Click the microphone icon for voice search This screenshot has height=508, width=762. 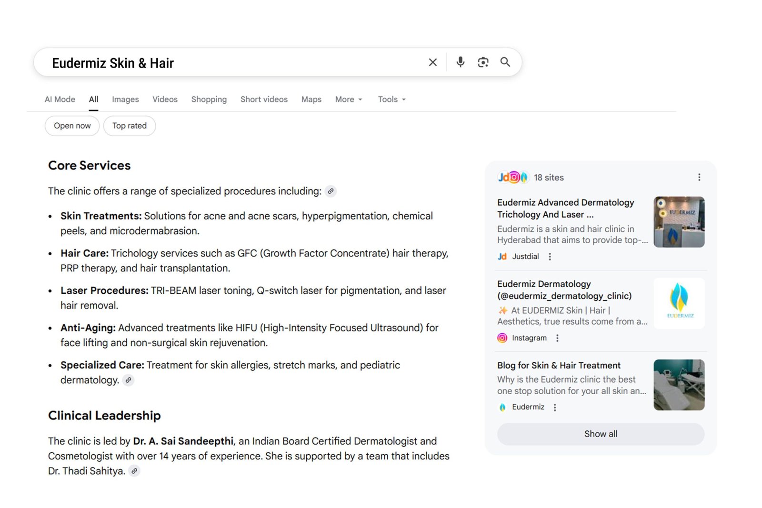[x=460, y=62]
